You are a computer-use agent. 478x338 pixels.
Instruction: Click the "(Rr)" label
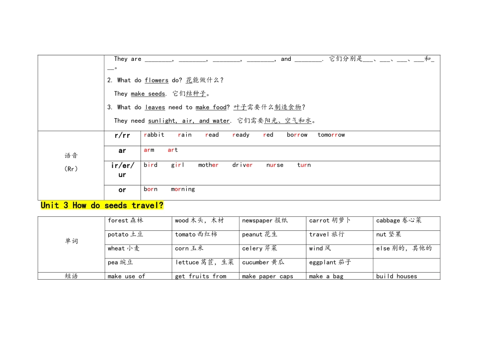tap(71, 169)
